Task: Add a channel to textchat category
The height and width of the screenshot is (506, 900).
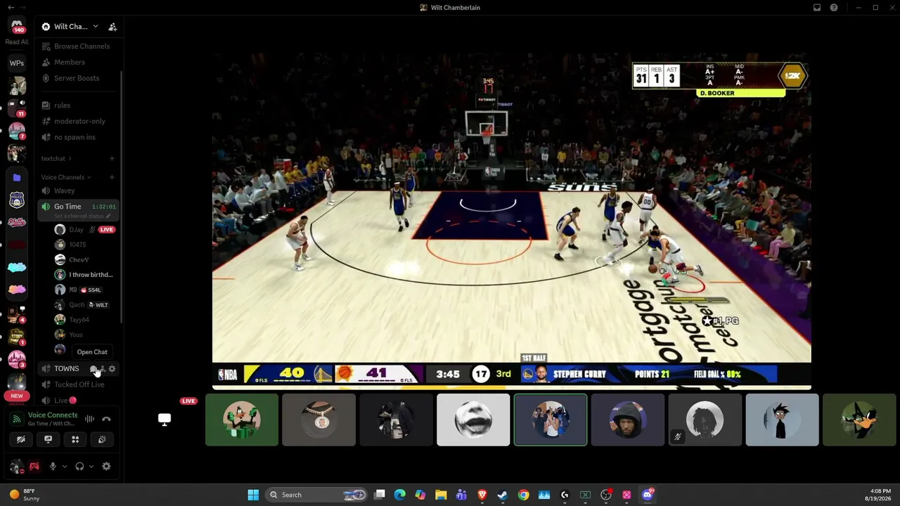Action: coord(112,159)
